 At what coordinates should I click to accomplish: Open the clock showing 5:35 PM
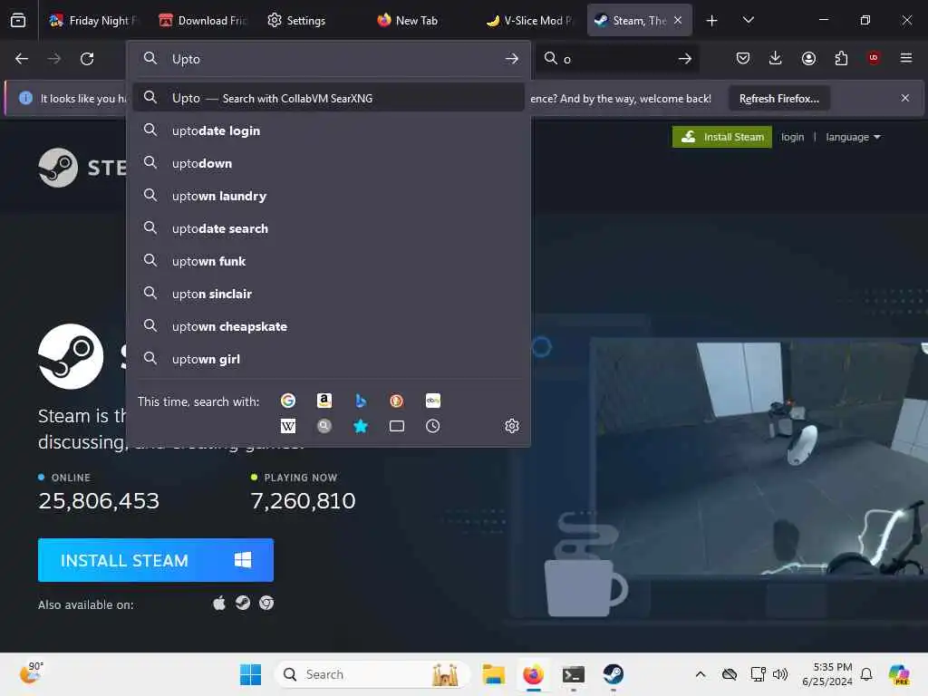pyautogui.click(x=826, y=674)
